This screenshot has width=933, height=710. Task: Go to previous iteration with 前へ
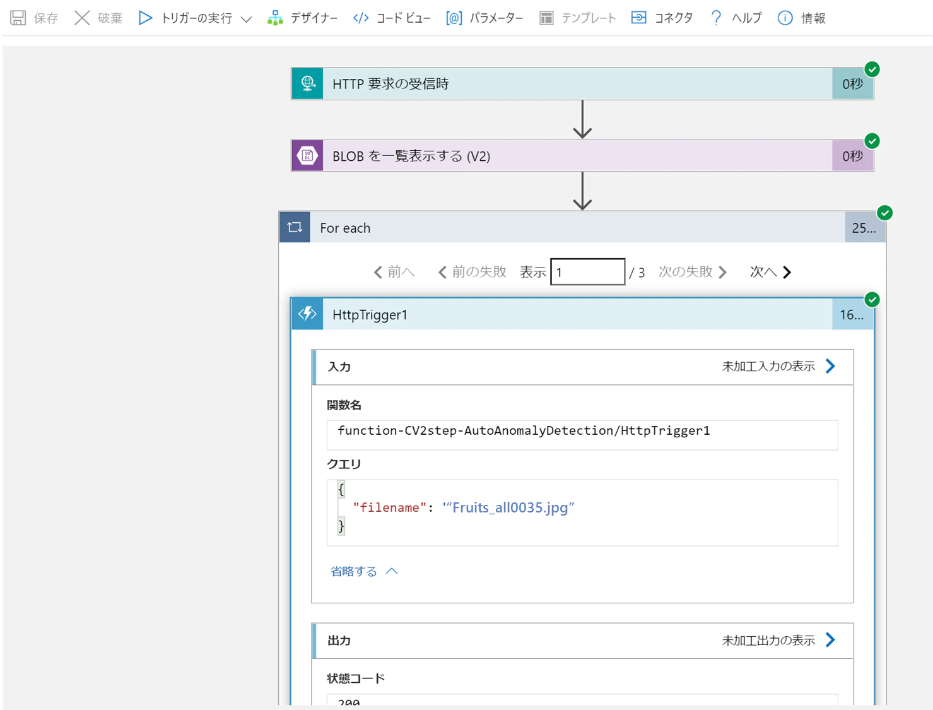point(394,272)
